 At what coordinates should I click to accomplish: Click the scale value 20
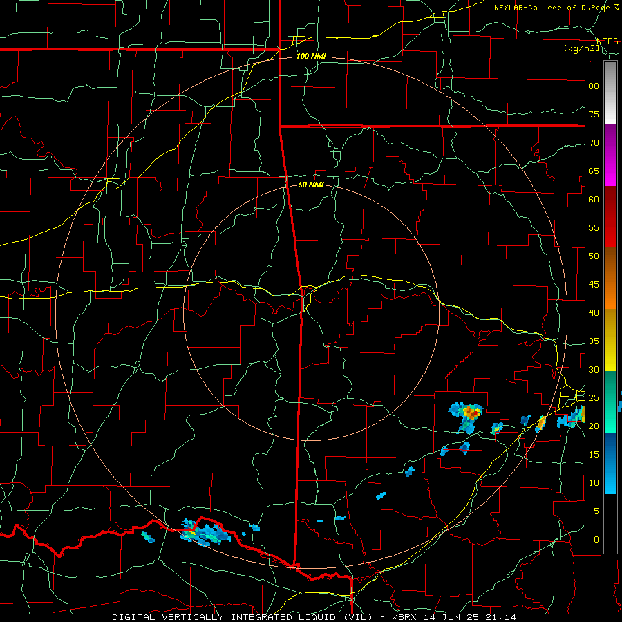(x=594, y=426)
